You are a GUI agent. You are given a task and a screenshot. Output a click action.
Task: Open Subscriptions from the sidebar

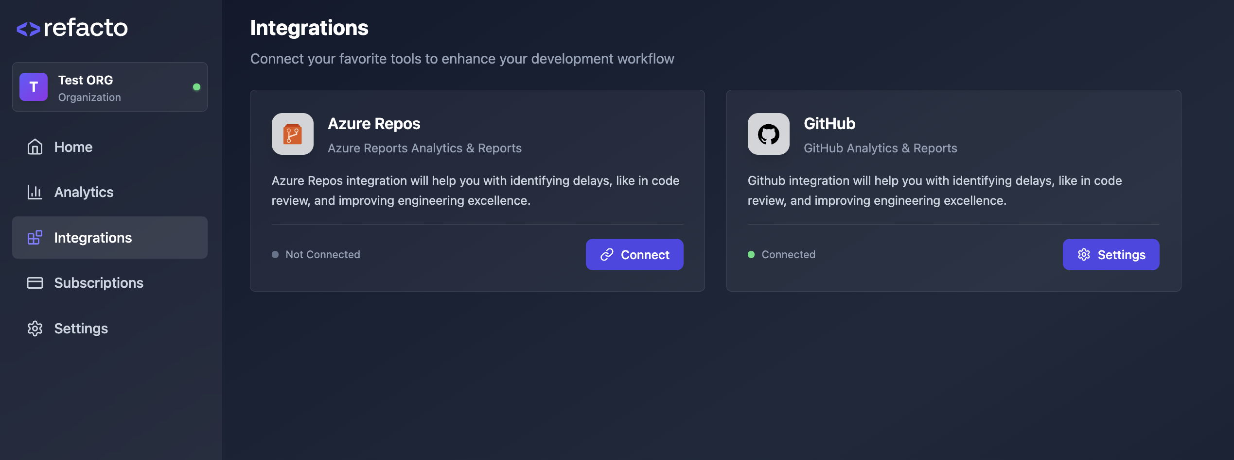pos(110,283)
